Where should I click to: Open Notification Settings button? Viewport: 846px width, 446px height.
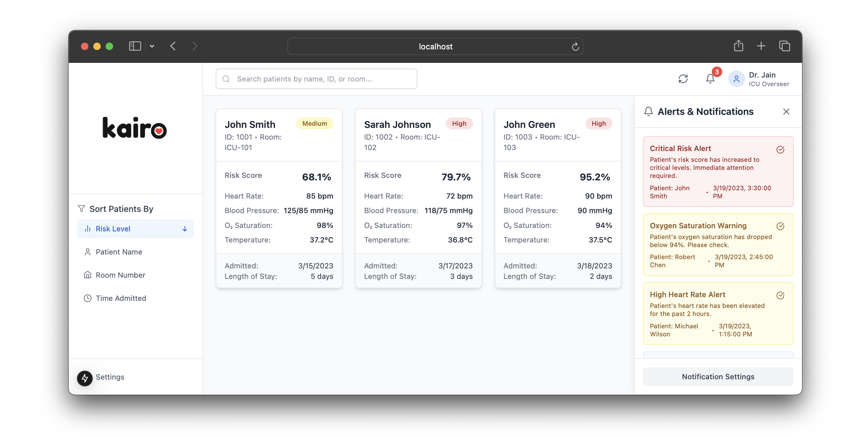(717, 377)
